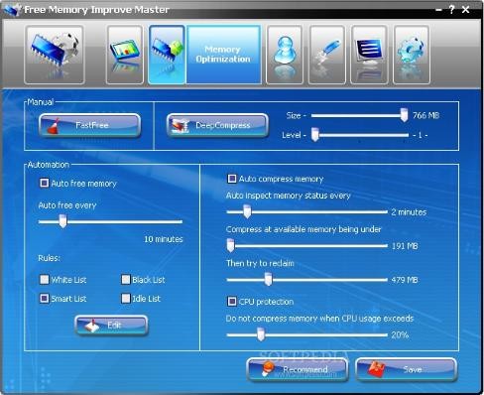Open the monitor list toolbar icon
This screenshot has width=484, height=395.
click(369, 55)
